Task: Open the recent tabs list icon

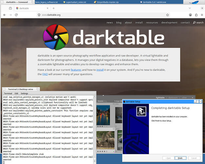Action: [10, 8]
